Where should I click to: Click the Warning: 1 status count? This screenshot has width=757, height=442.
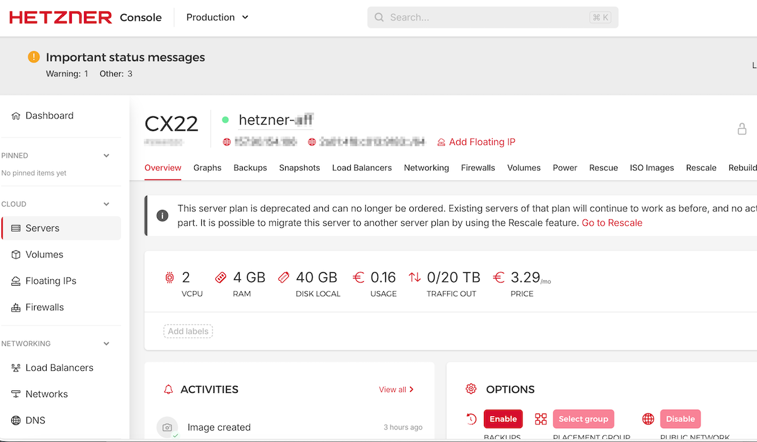pos(67,74)
